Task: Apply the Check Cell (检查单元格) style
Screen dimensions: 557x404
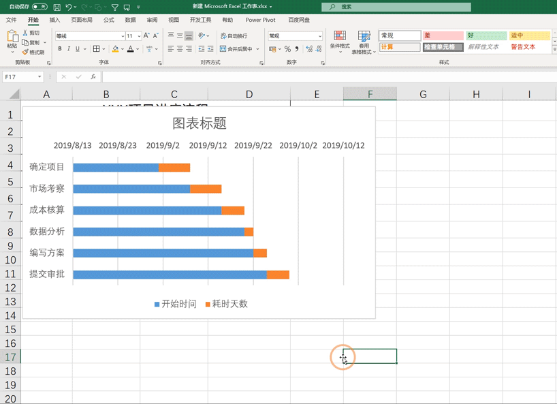Action: pos(443,47)
